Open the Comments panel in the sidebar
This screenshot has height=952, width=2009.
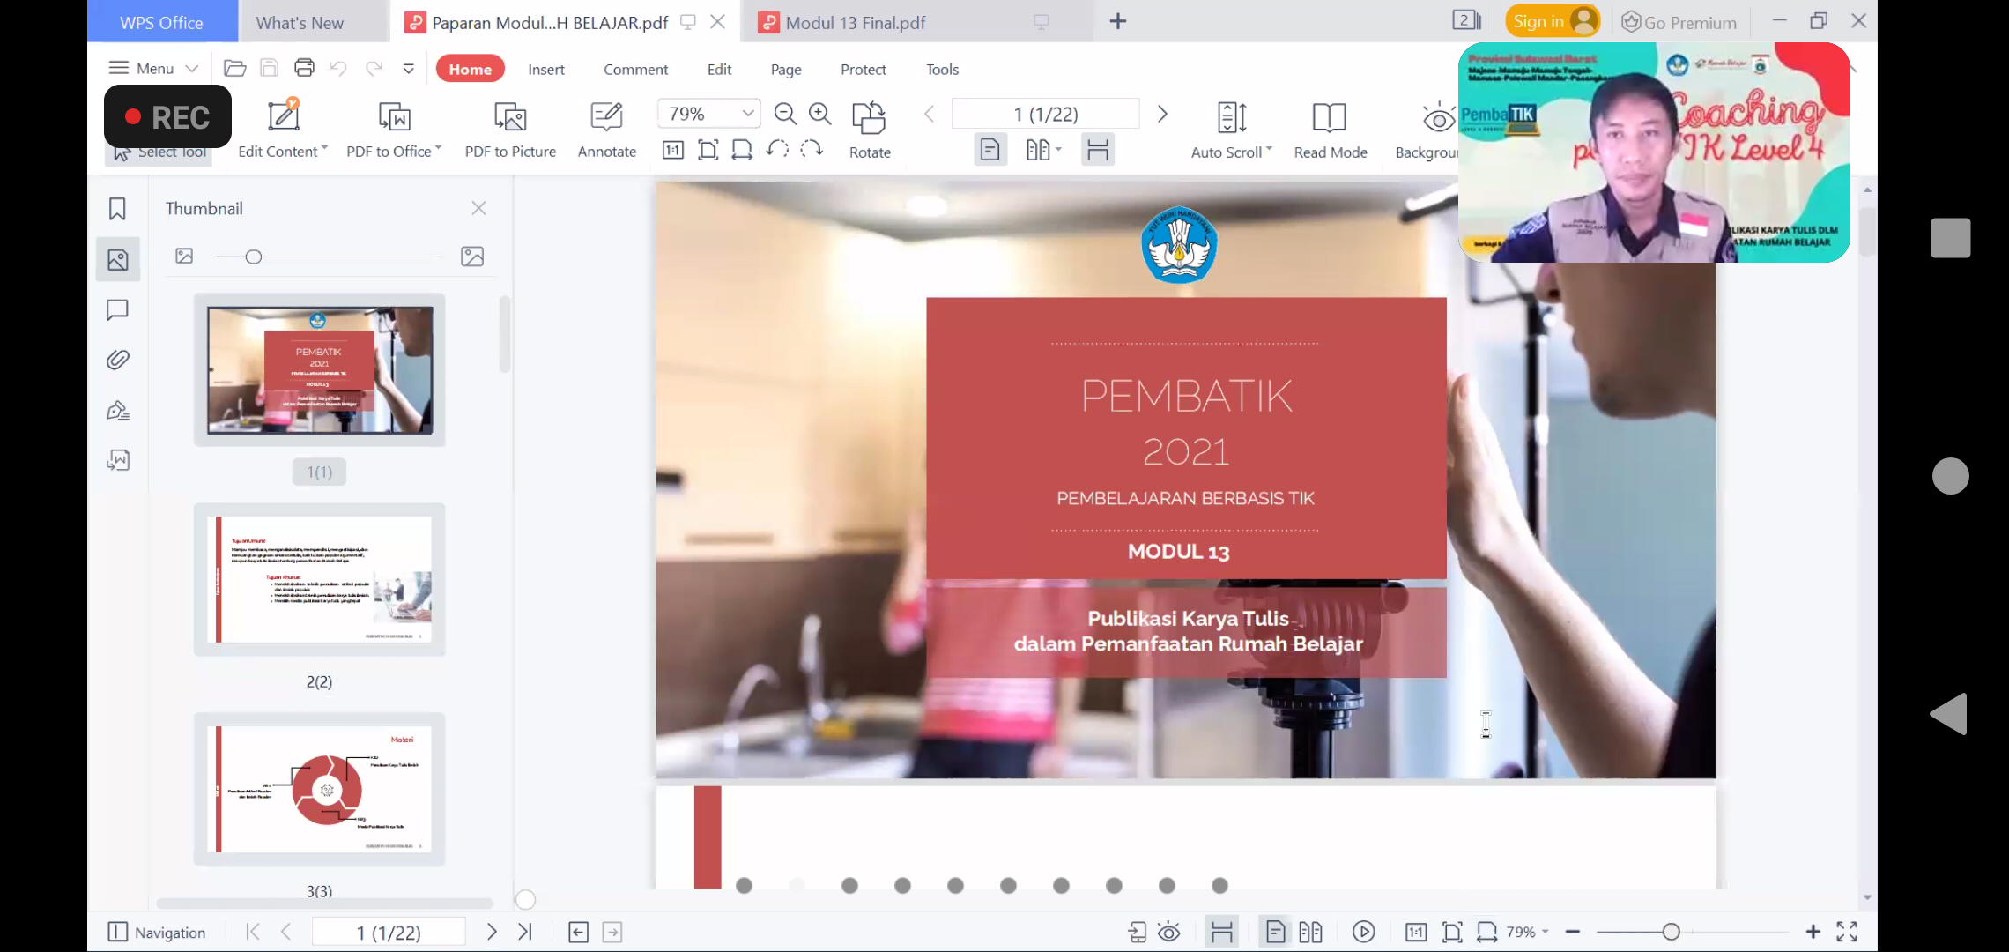pos(117,310)
